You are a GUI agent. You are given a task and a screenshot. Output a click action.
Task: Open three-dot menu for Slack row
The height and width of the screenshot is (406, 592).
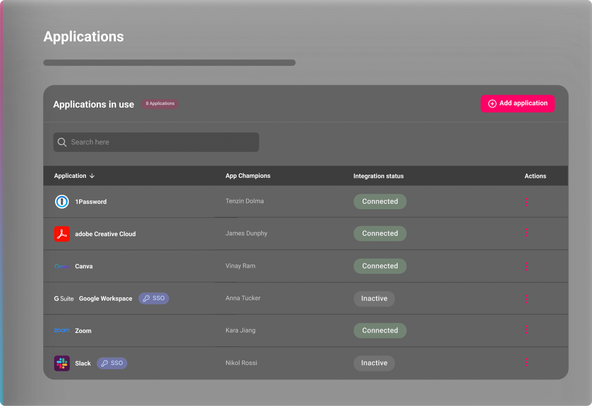pos(526,362)
